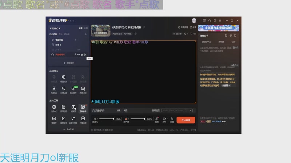Click 添加素材 to add a source
This screenshot has height=163, width=291.
(68, 63)
